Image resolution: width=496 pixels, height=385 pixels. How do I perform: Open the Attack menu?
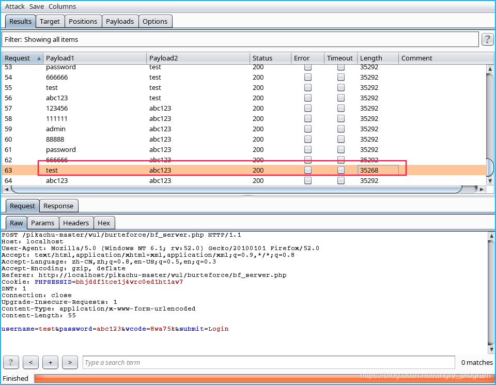tap(14, 6)
